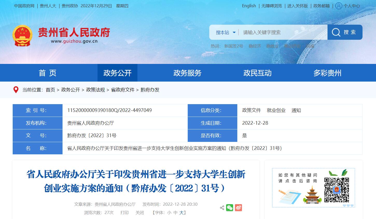Click the WeChat share icon
Image resolution: width=376 pixels, height=219 pixels.
pos(229,208)
